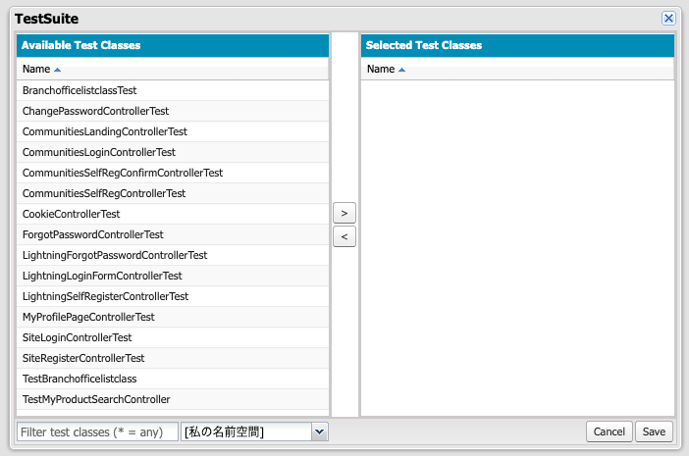
Task: Select MyProfilePageControllerTest row
Action: 173,318
